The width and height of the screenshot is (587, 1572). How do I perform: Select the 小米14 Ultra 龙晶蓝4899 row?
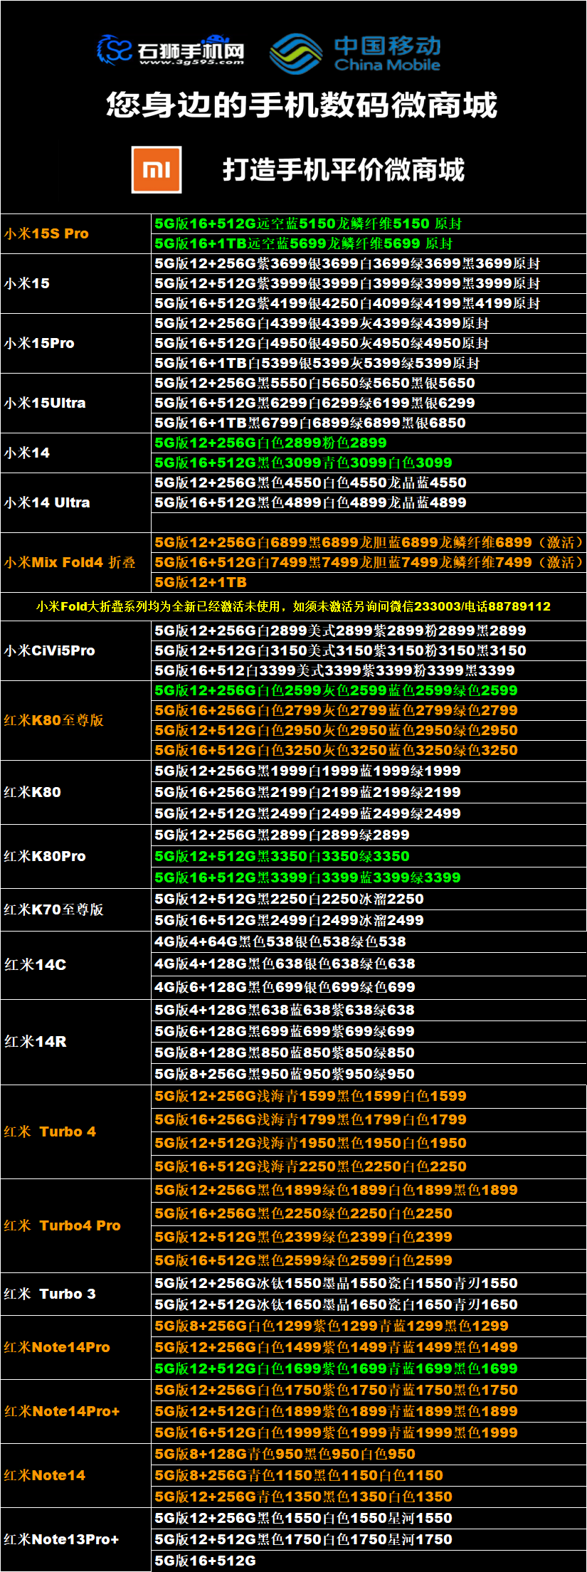click(x=369, y=502)
